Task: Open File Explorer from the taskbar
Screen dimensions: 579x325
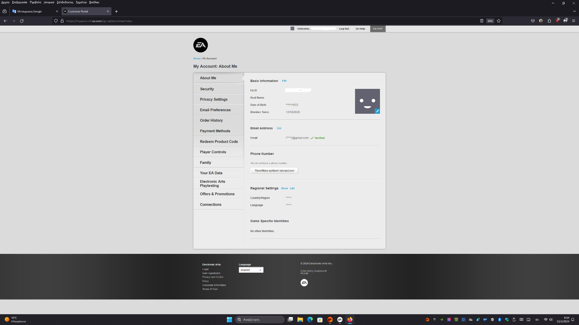Action: pos(300,320)
